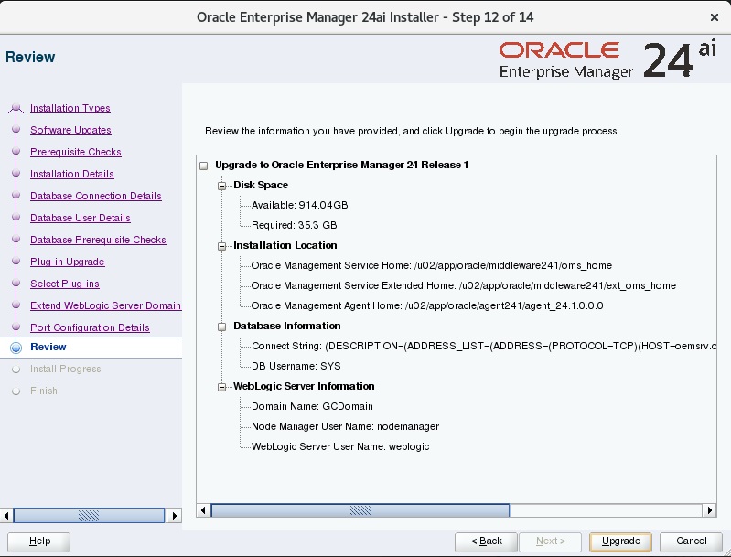Select the Available: 914.04GB row
The height and width of the screenshot is (557, 731).
pos(299,205)
